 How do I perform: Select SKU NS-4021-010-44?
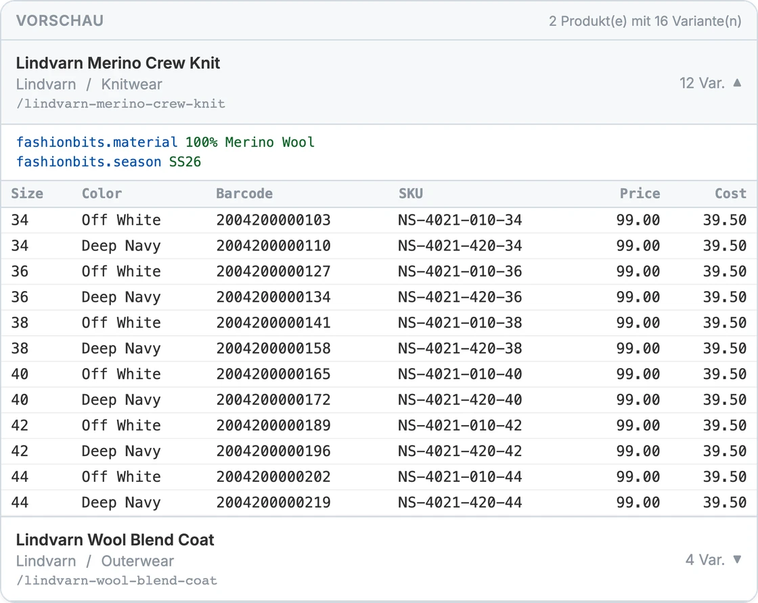[x=460, y=476]
